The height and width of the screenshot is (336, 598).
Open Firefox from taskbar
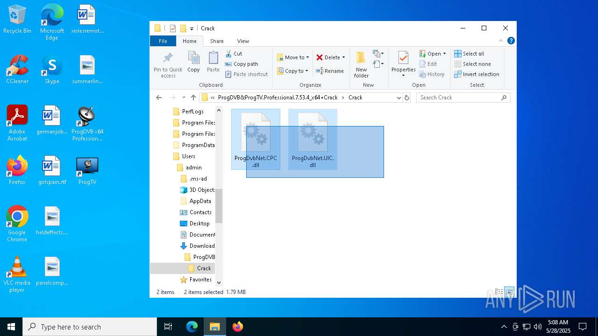(x=237, y=327)
